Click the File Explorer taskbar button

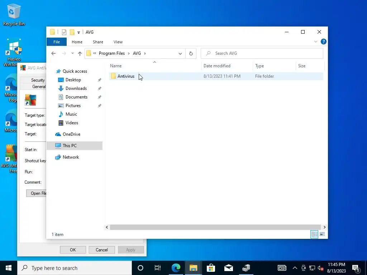click(x=193, y=268)
